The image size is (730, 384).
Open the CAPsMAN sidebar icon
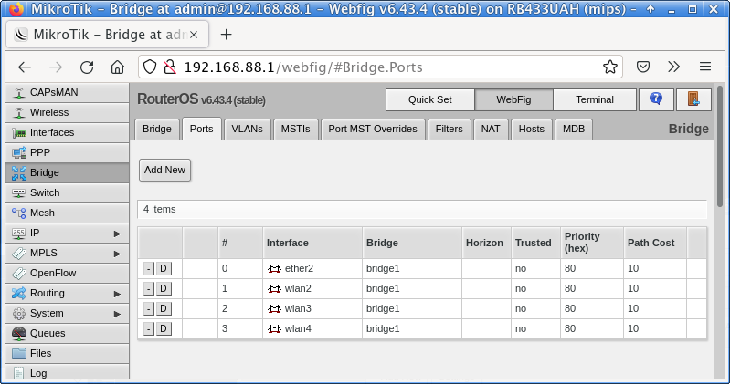point(19,92)
